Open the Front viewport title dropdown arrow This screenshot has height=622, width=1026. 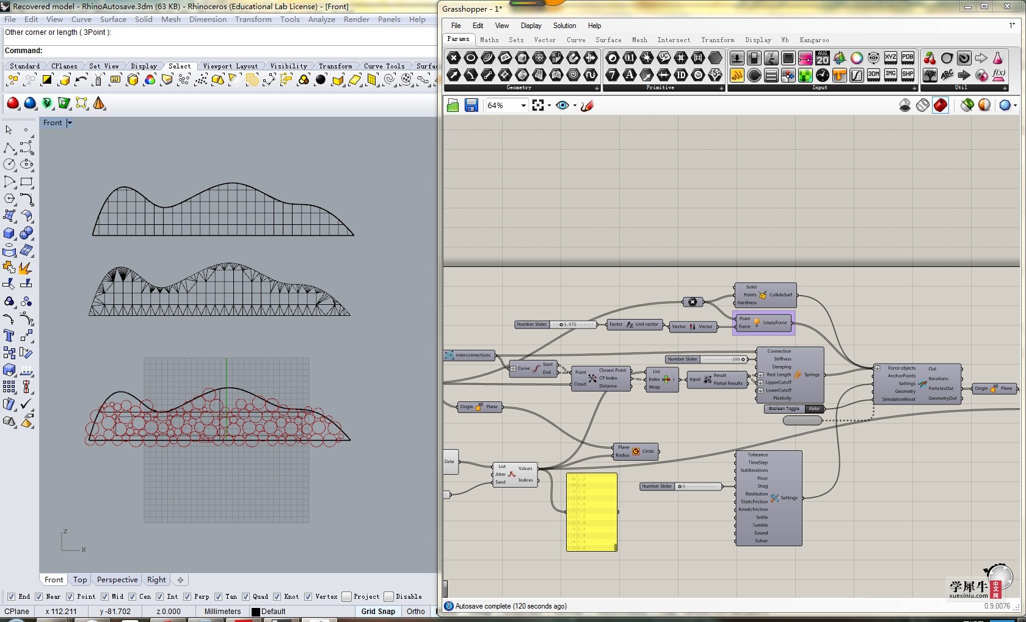[70, 123]
